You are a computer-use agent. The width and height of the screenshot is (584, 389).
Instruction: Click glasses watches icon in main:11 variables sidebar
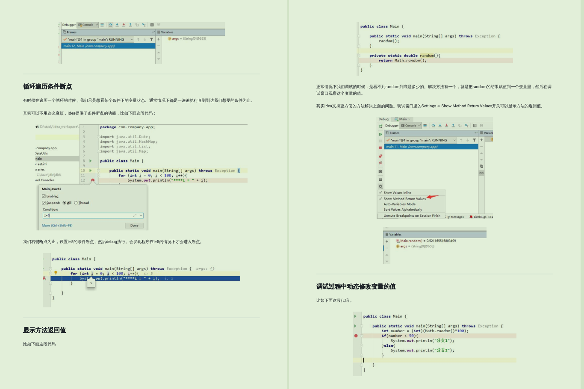pyautogui.click(x=481, y=173)
